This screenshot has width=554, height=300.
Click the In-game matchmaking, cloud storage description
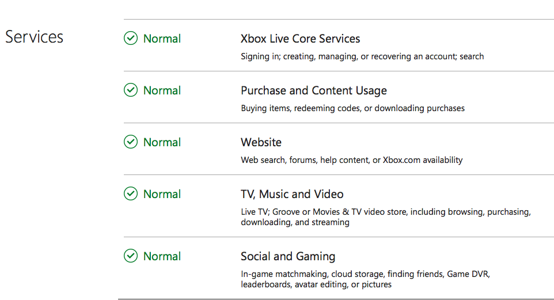[365, 279]
